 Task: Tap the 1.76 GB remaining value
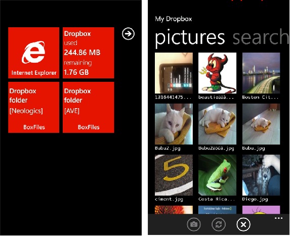(x=76, y=72)
